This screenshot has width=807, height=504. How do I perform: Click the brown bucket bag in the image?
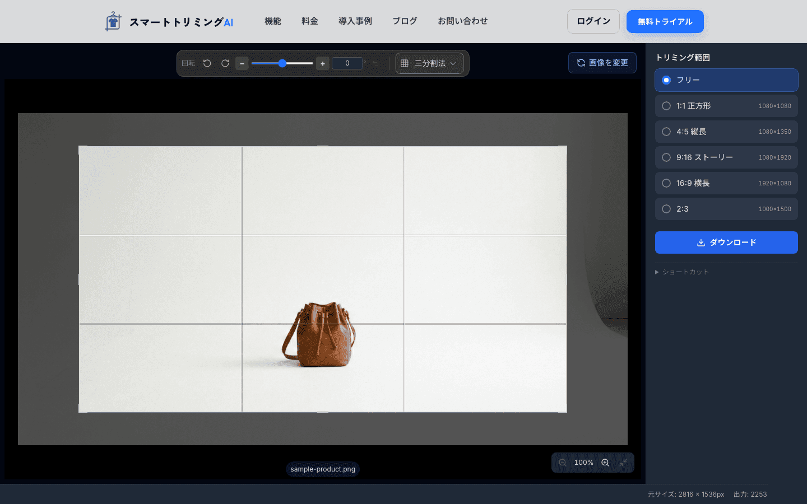coord(321,335)
